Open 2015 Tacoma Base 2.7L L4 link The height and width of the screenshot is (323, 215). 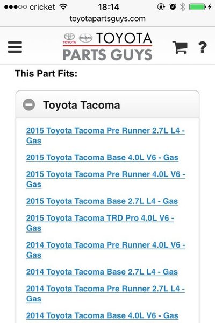102,201
